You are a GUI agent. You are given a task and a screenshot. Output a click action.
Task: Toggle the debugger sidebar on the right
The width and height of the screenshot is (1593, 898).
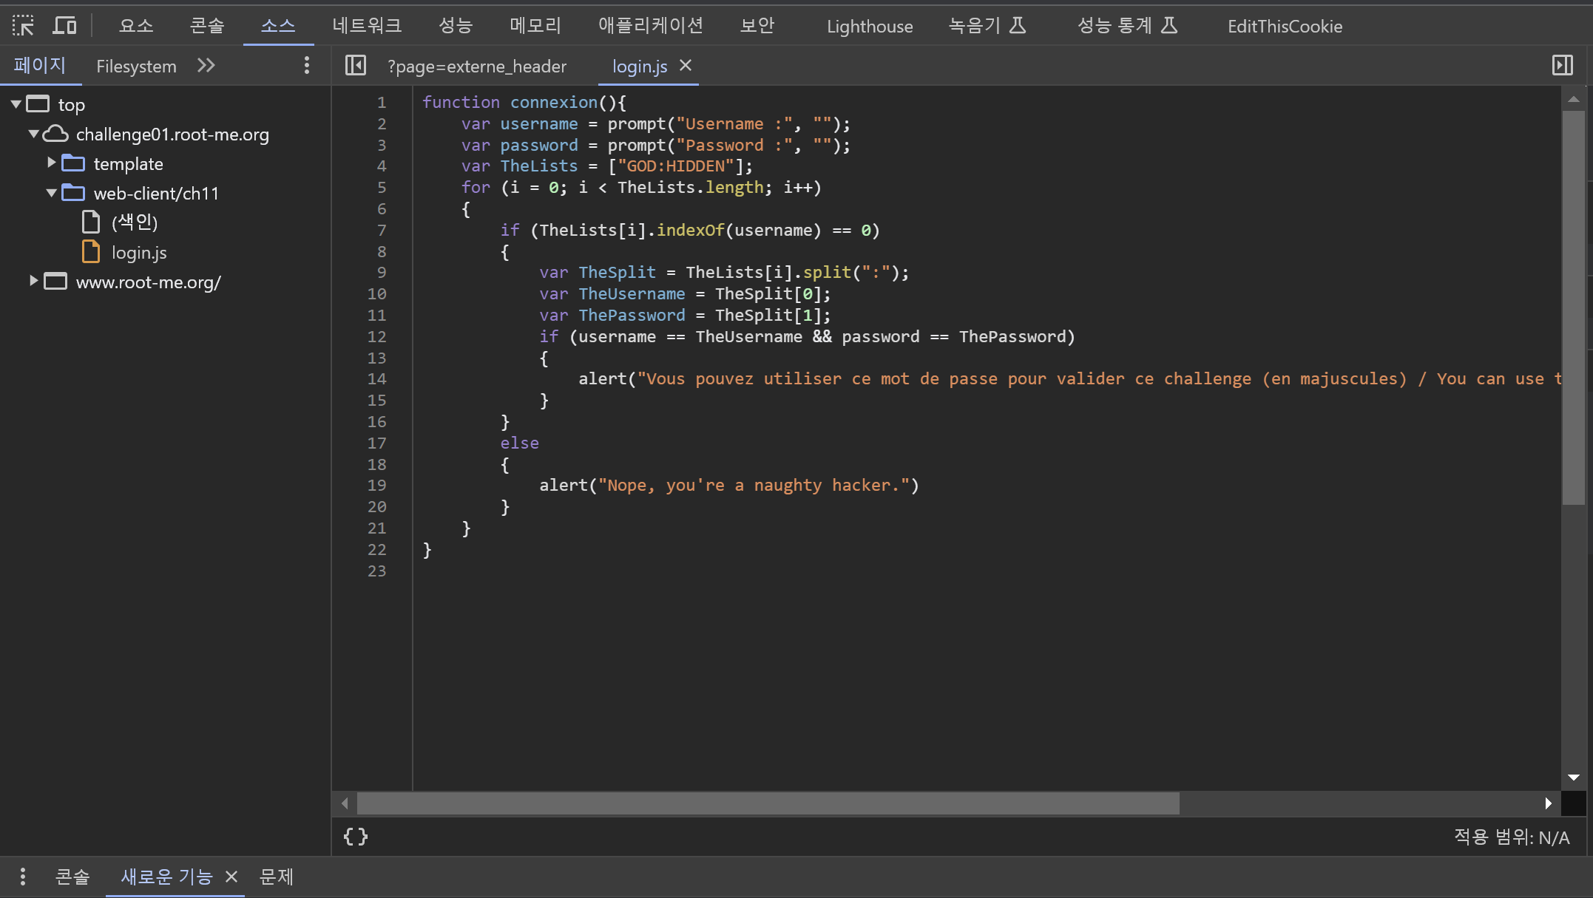click(x=1563, y=66)
